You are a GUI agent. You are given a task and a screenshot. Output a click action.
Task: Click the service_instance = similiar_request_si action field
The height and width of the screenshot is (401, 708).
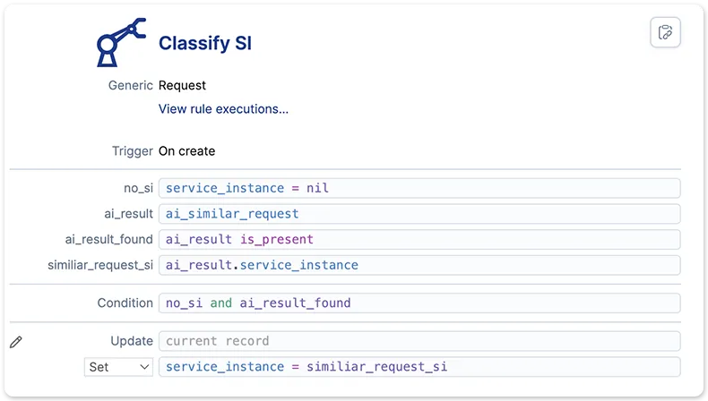(x=419, y=367)
